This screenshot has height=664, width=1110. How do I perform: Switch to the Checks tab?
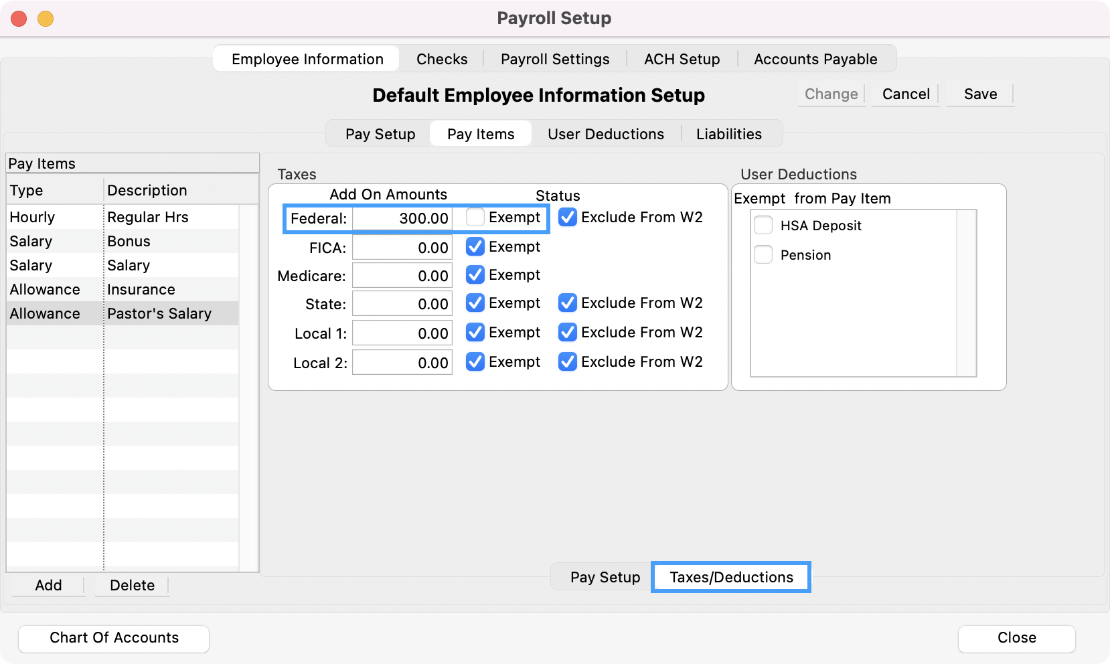(x=441, y=59)
